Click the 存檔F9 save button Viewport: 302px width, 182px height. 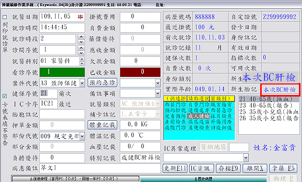tap(228, 168)
